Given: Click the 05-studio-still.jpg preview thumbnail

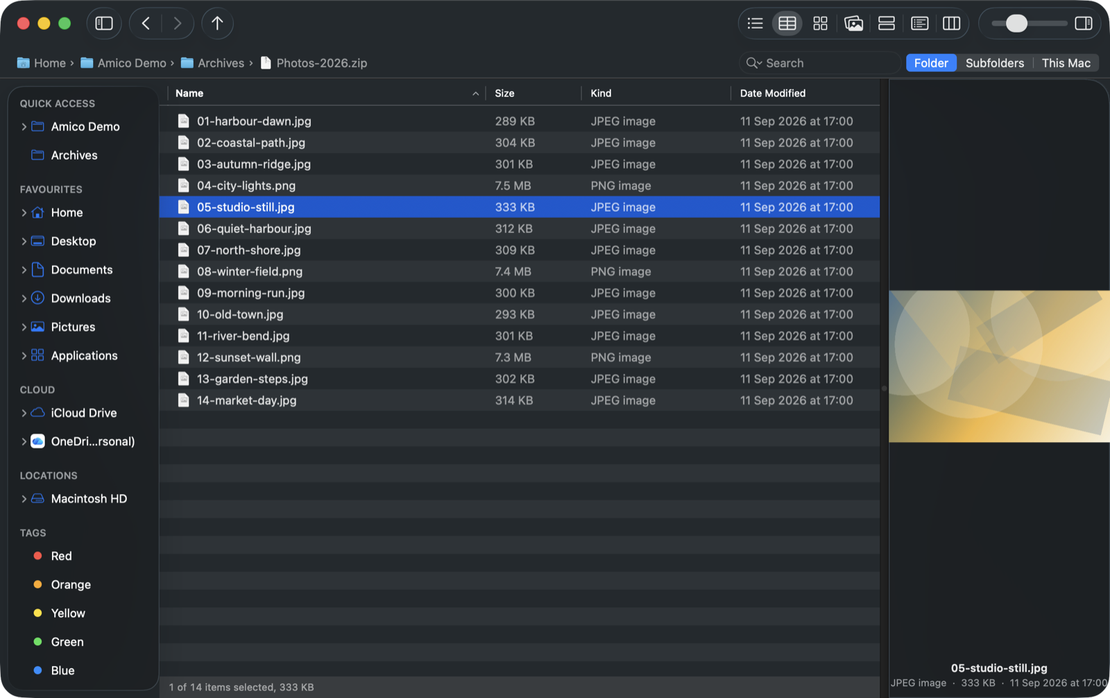Looking at the screenshot, I should click(x=999, y=366).
